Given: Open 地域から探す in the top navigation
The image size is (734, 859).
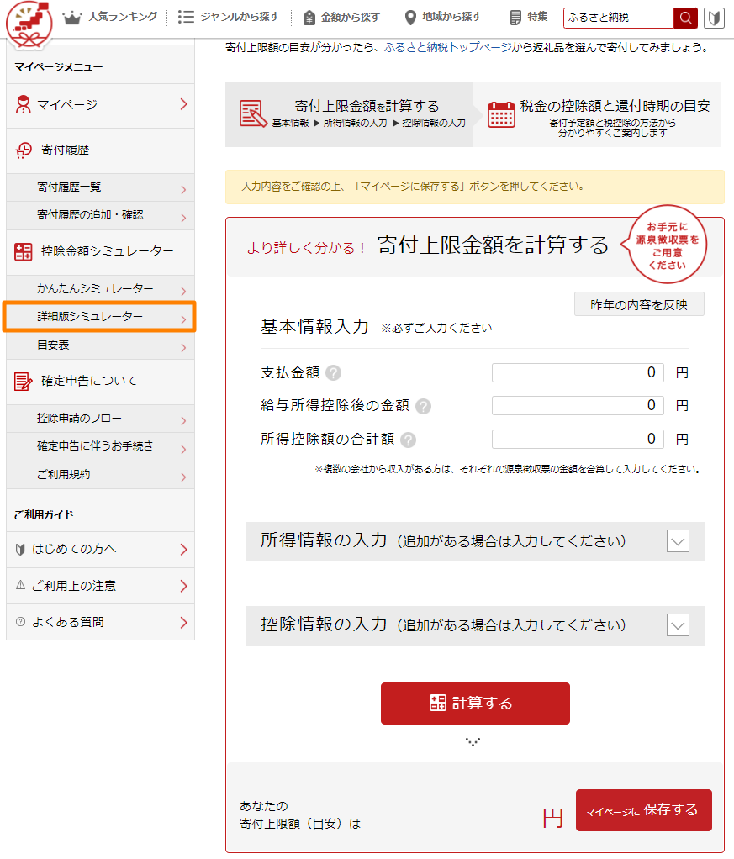Looking at the screenshot, I should point(451,17).
